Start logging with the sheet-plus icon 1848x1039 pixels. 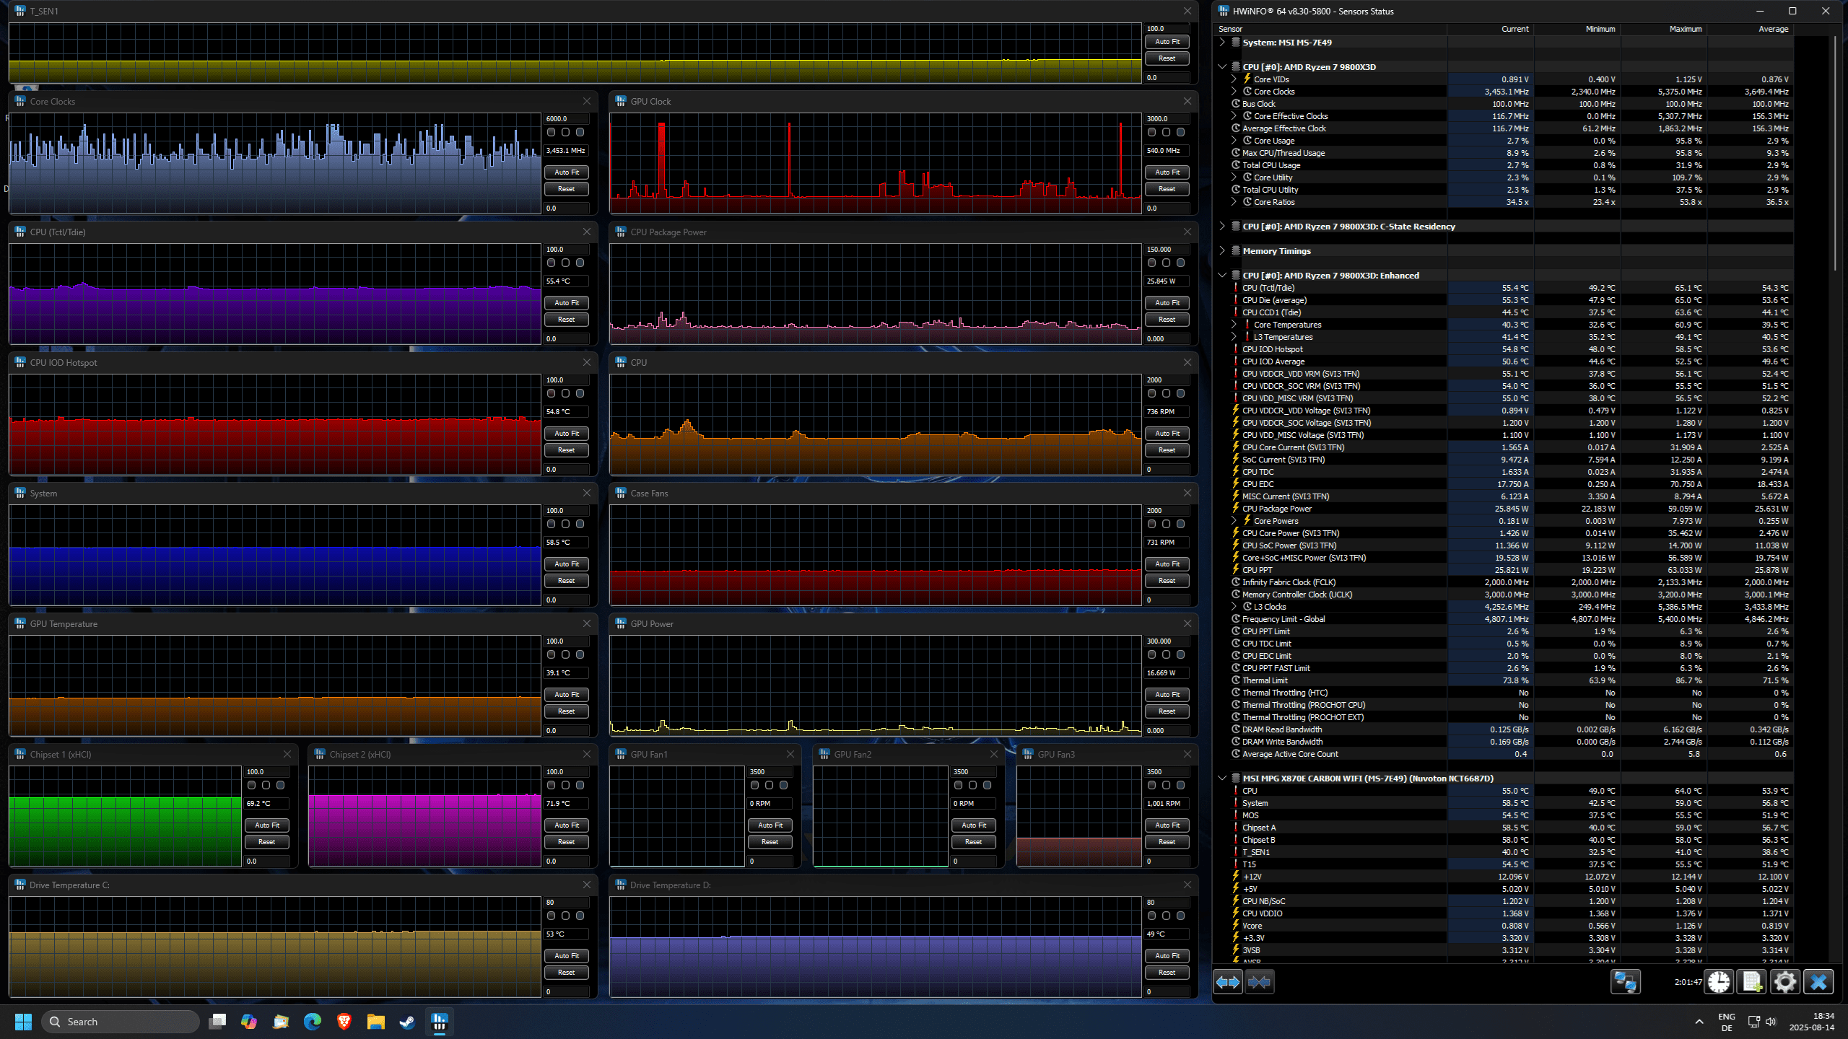pyautogui.click(x=1752, y=982)
